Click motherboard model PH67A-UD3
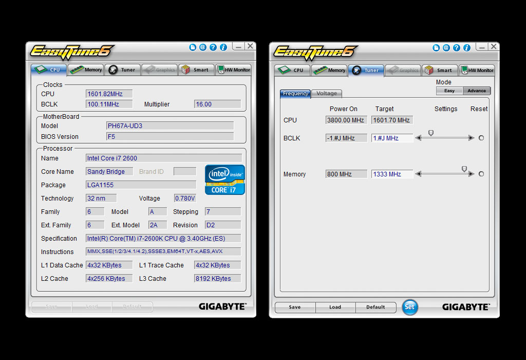Image resolution: width=526 pixels, height=360 pixels. 170,126
